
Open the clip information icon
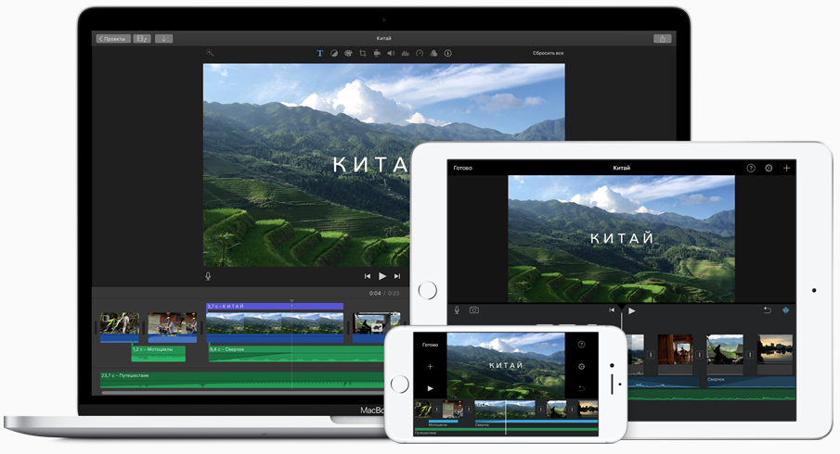pyautogui.click(x=448, y=53)
